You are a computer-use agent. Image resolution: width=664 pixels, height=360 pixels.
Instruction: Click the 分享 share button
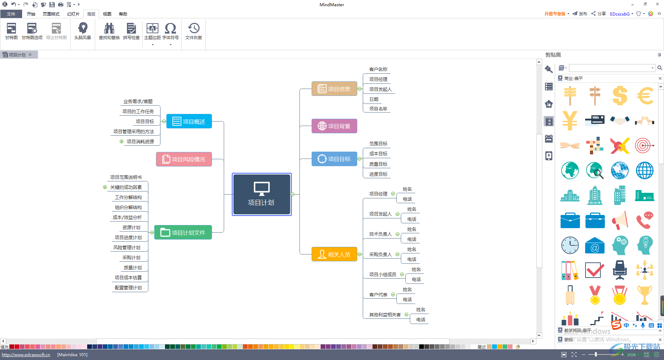[599, 14]
